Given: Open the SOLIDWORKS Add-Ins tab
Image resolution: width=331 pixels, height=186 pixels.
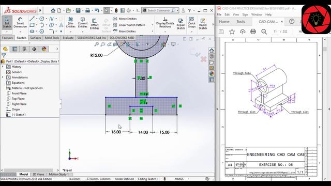Looking at the screenshot, I should click(92, 38).
